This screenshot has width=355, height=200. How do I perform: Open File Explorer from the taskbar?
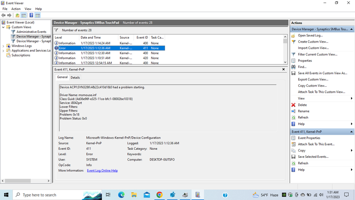134,195
